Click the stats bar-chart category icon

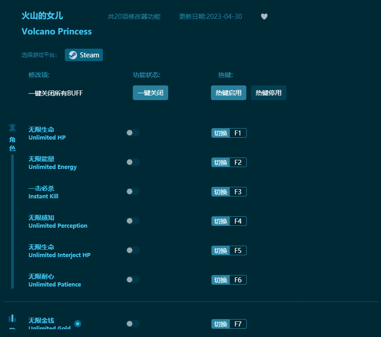point(12,318)
